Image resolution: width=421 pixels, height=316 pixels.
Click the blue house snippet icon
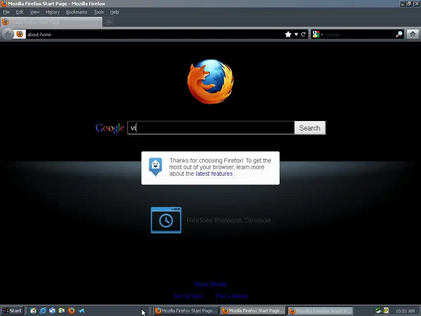[x=155, y=167]
